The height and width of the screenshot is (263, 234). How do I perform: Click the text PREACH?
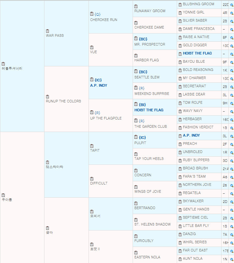(190, 144)
